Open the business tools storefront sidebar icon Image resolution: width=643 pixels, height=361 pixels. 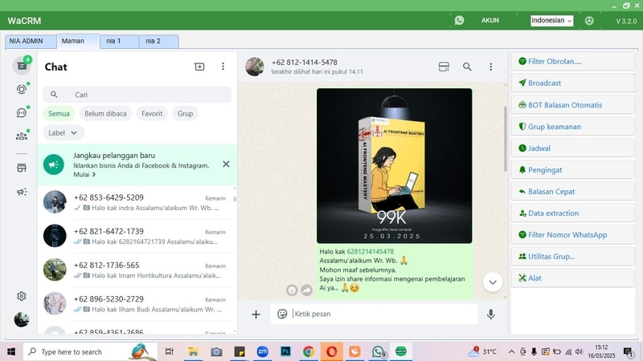(x=22, y=168)
